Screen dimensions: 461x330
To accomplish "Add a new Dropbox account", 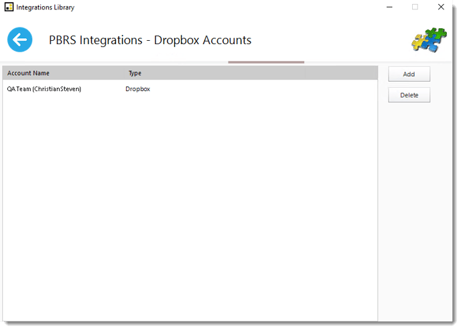I will pos(409,74).
